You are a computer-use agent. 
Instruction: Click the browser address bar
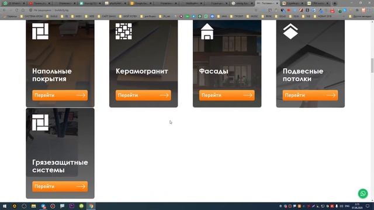coord(143,10)
